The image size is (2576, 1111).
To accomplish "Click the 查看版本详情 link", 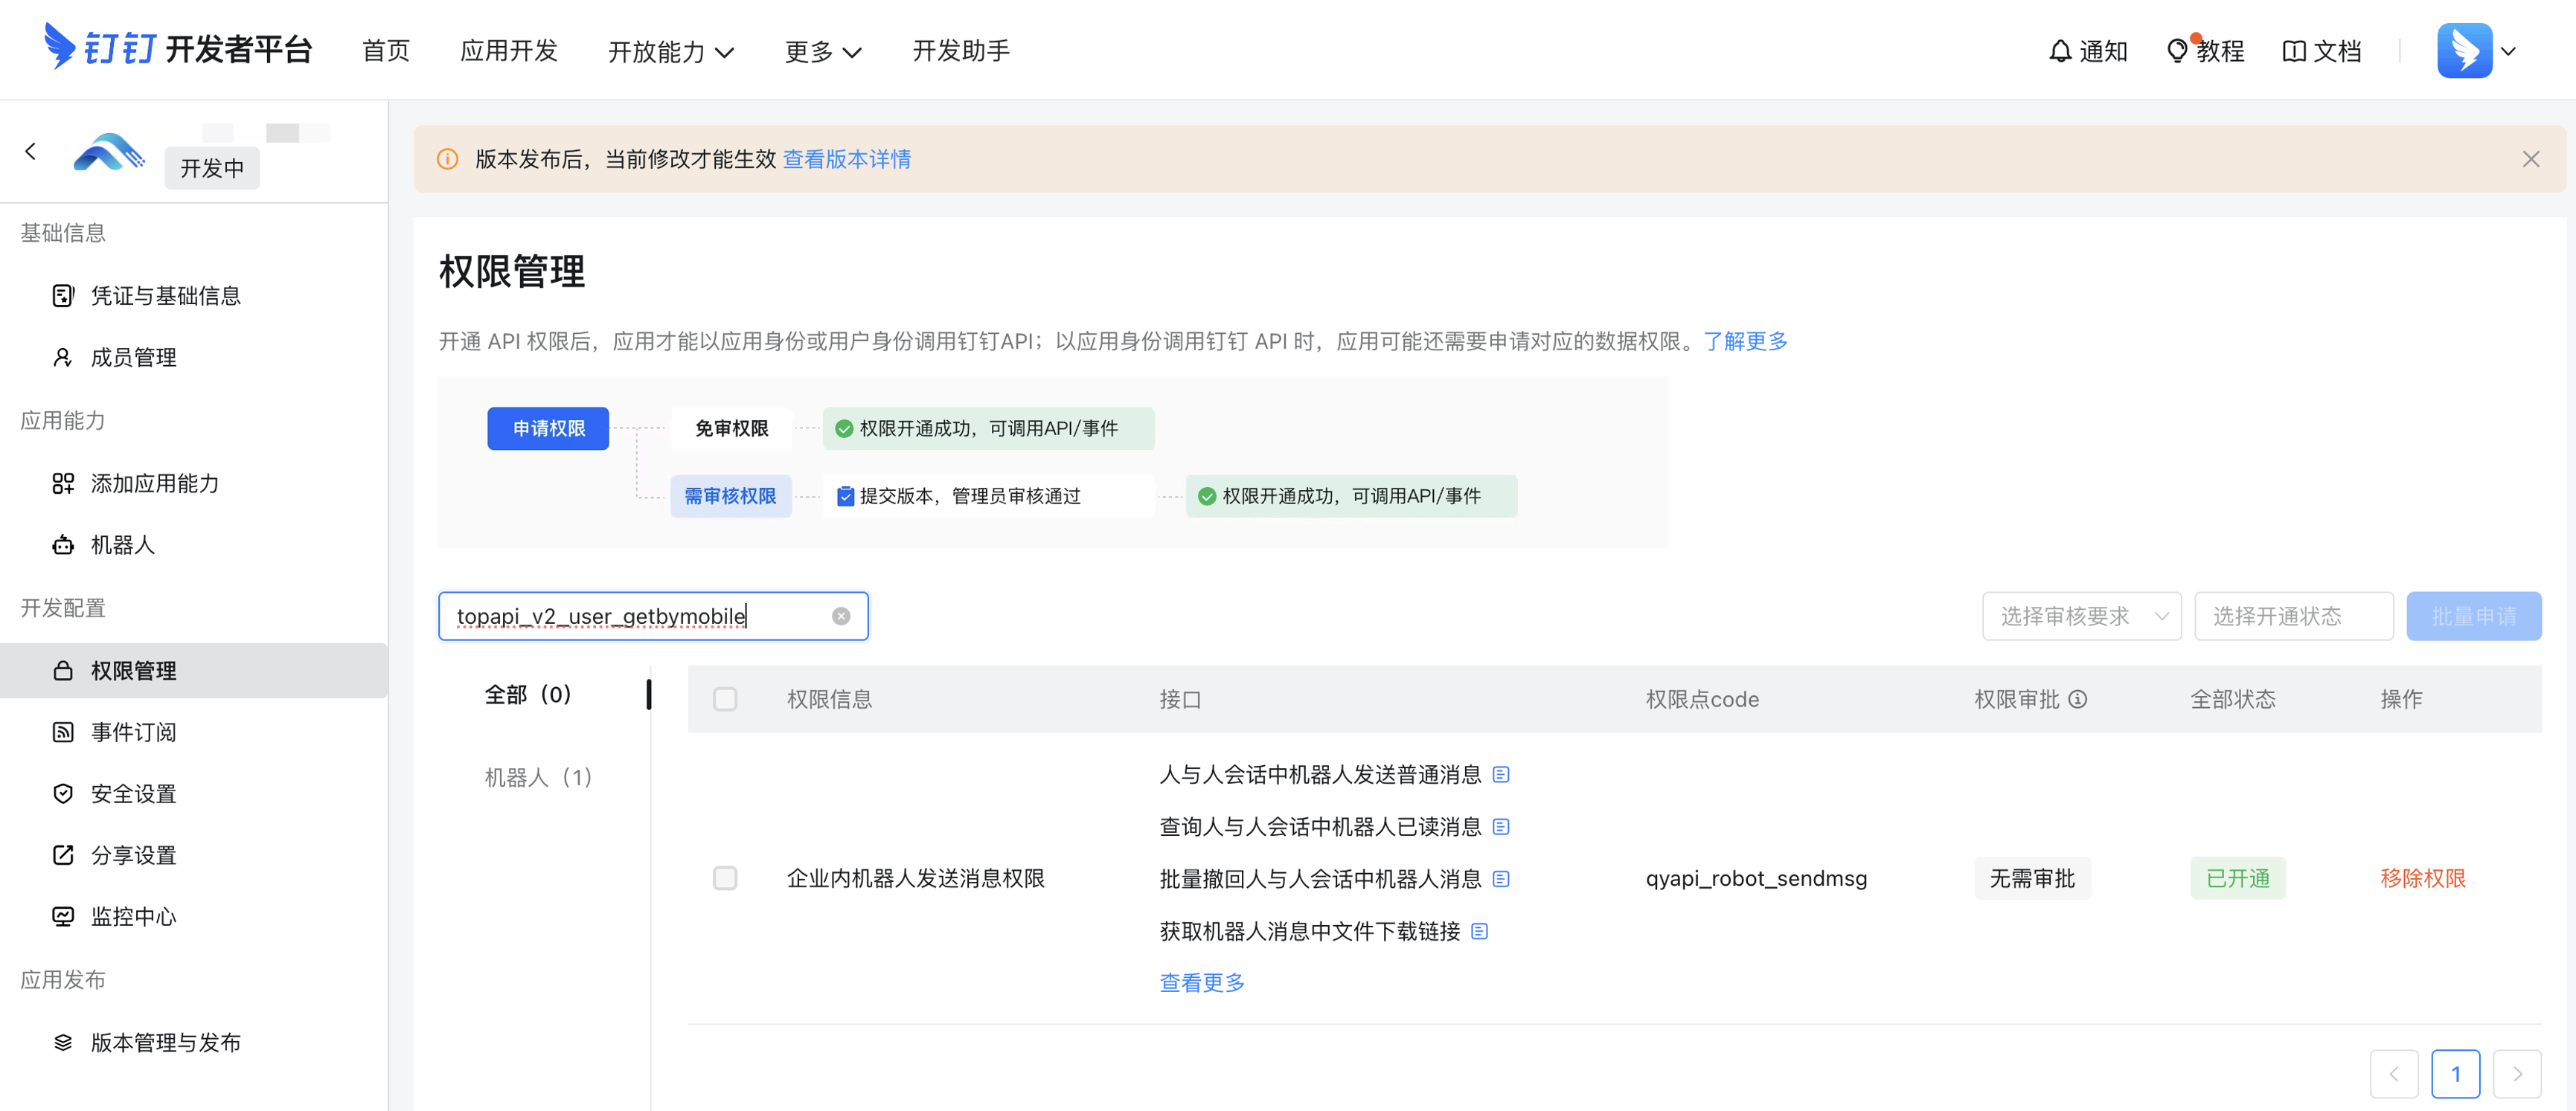I will point(847,159).
